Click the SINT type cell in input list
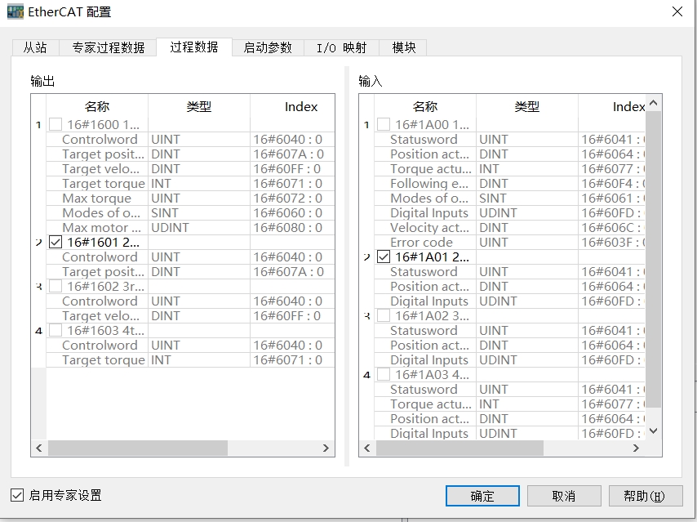The height and width of the screenshot is (522, 697). pyautogui.click(x=526, y=198)
